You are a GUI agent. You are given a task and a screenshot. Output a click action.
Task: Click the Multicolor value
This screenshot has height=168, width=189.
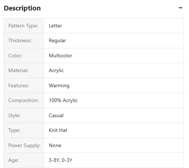(x=60, y=56)
